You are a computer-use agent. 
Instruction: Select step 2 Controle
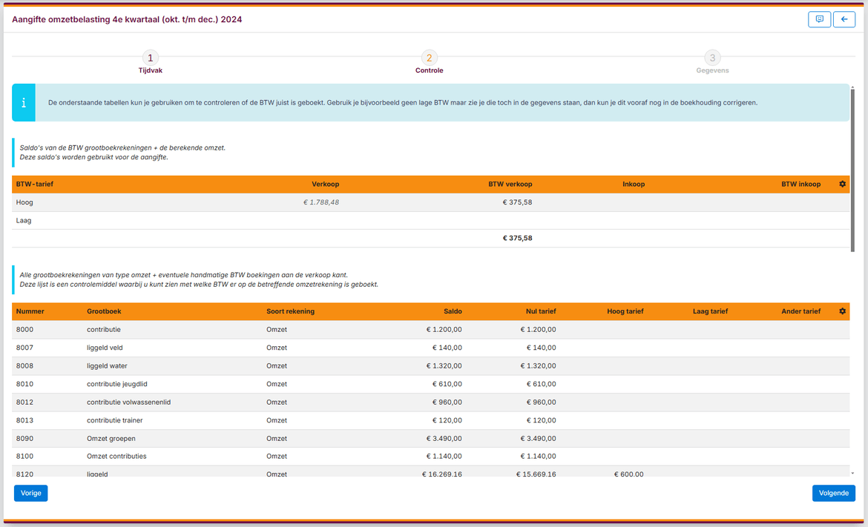[x=429, y=62]
